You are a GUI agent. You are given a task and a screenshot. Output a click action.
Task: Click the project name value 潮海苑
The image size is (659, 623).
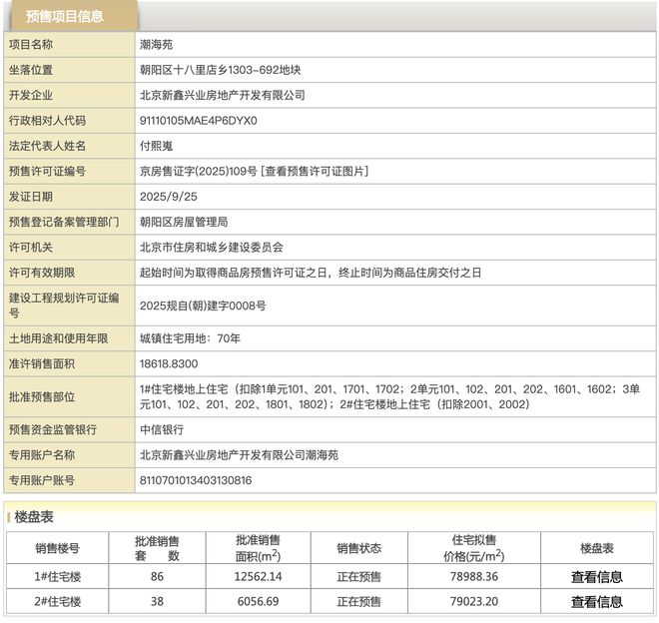pyautogui.click(x=157, y=44)
